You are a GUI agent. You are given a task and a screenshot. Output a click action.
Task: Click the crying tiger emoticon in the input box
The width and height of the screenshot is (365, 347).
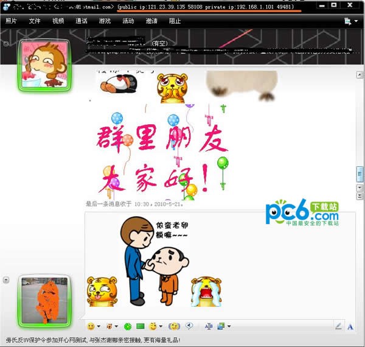pyautogui.click(x=206, y=292)
